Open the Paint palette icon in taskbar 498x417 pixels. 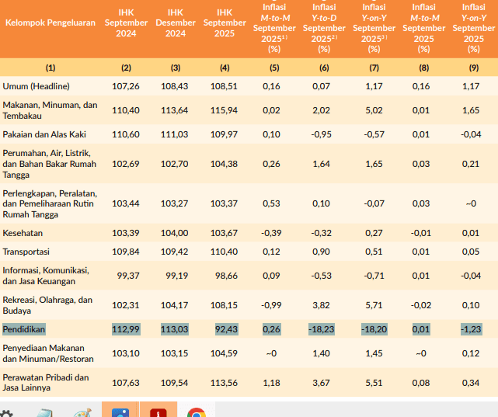point(82,412)
